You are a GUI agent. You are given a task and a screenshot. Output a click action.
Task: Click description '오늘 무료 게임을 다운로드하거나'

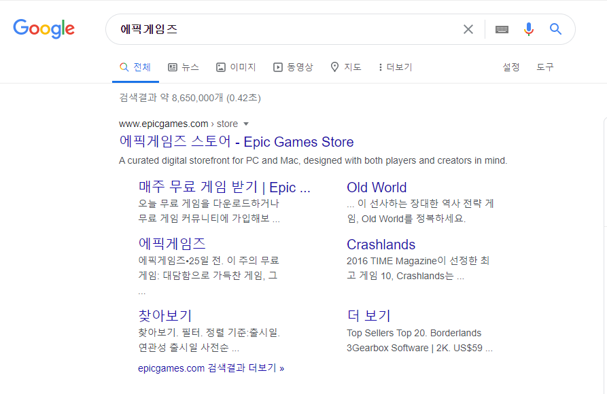tap(209, 204)
